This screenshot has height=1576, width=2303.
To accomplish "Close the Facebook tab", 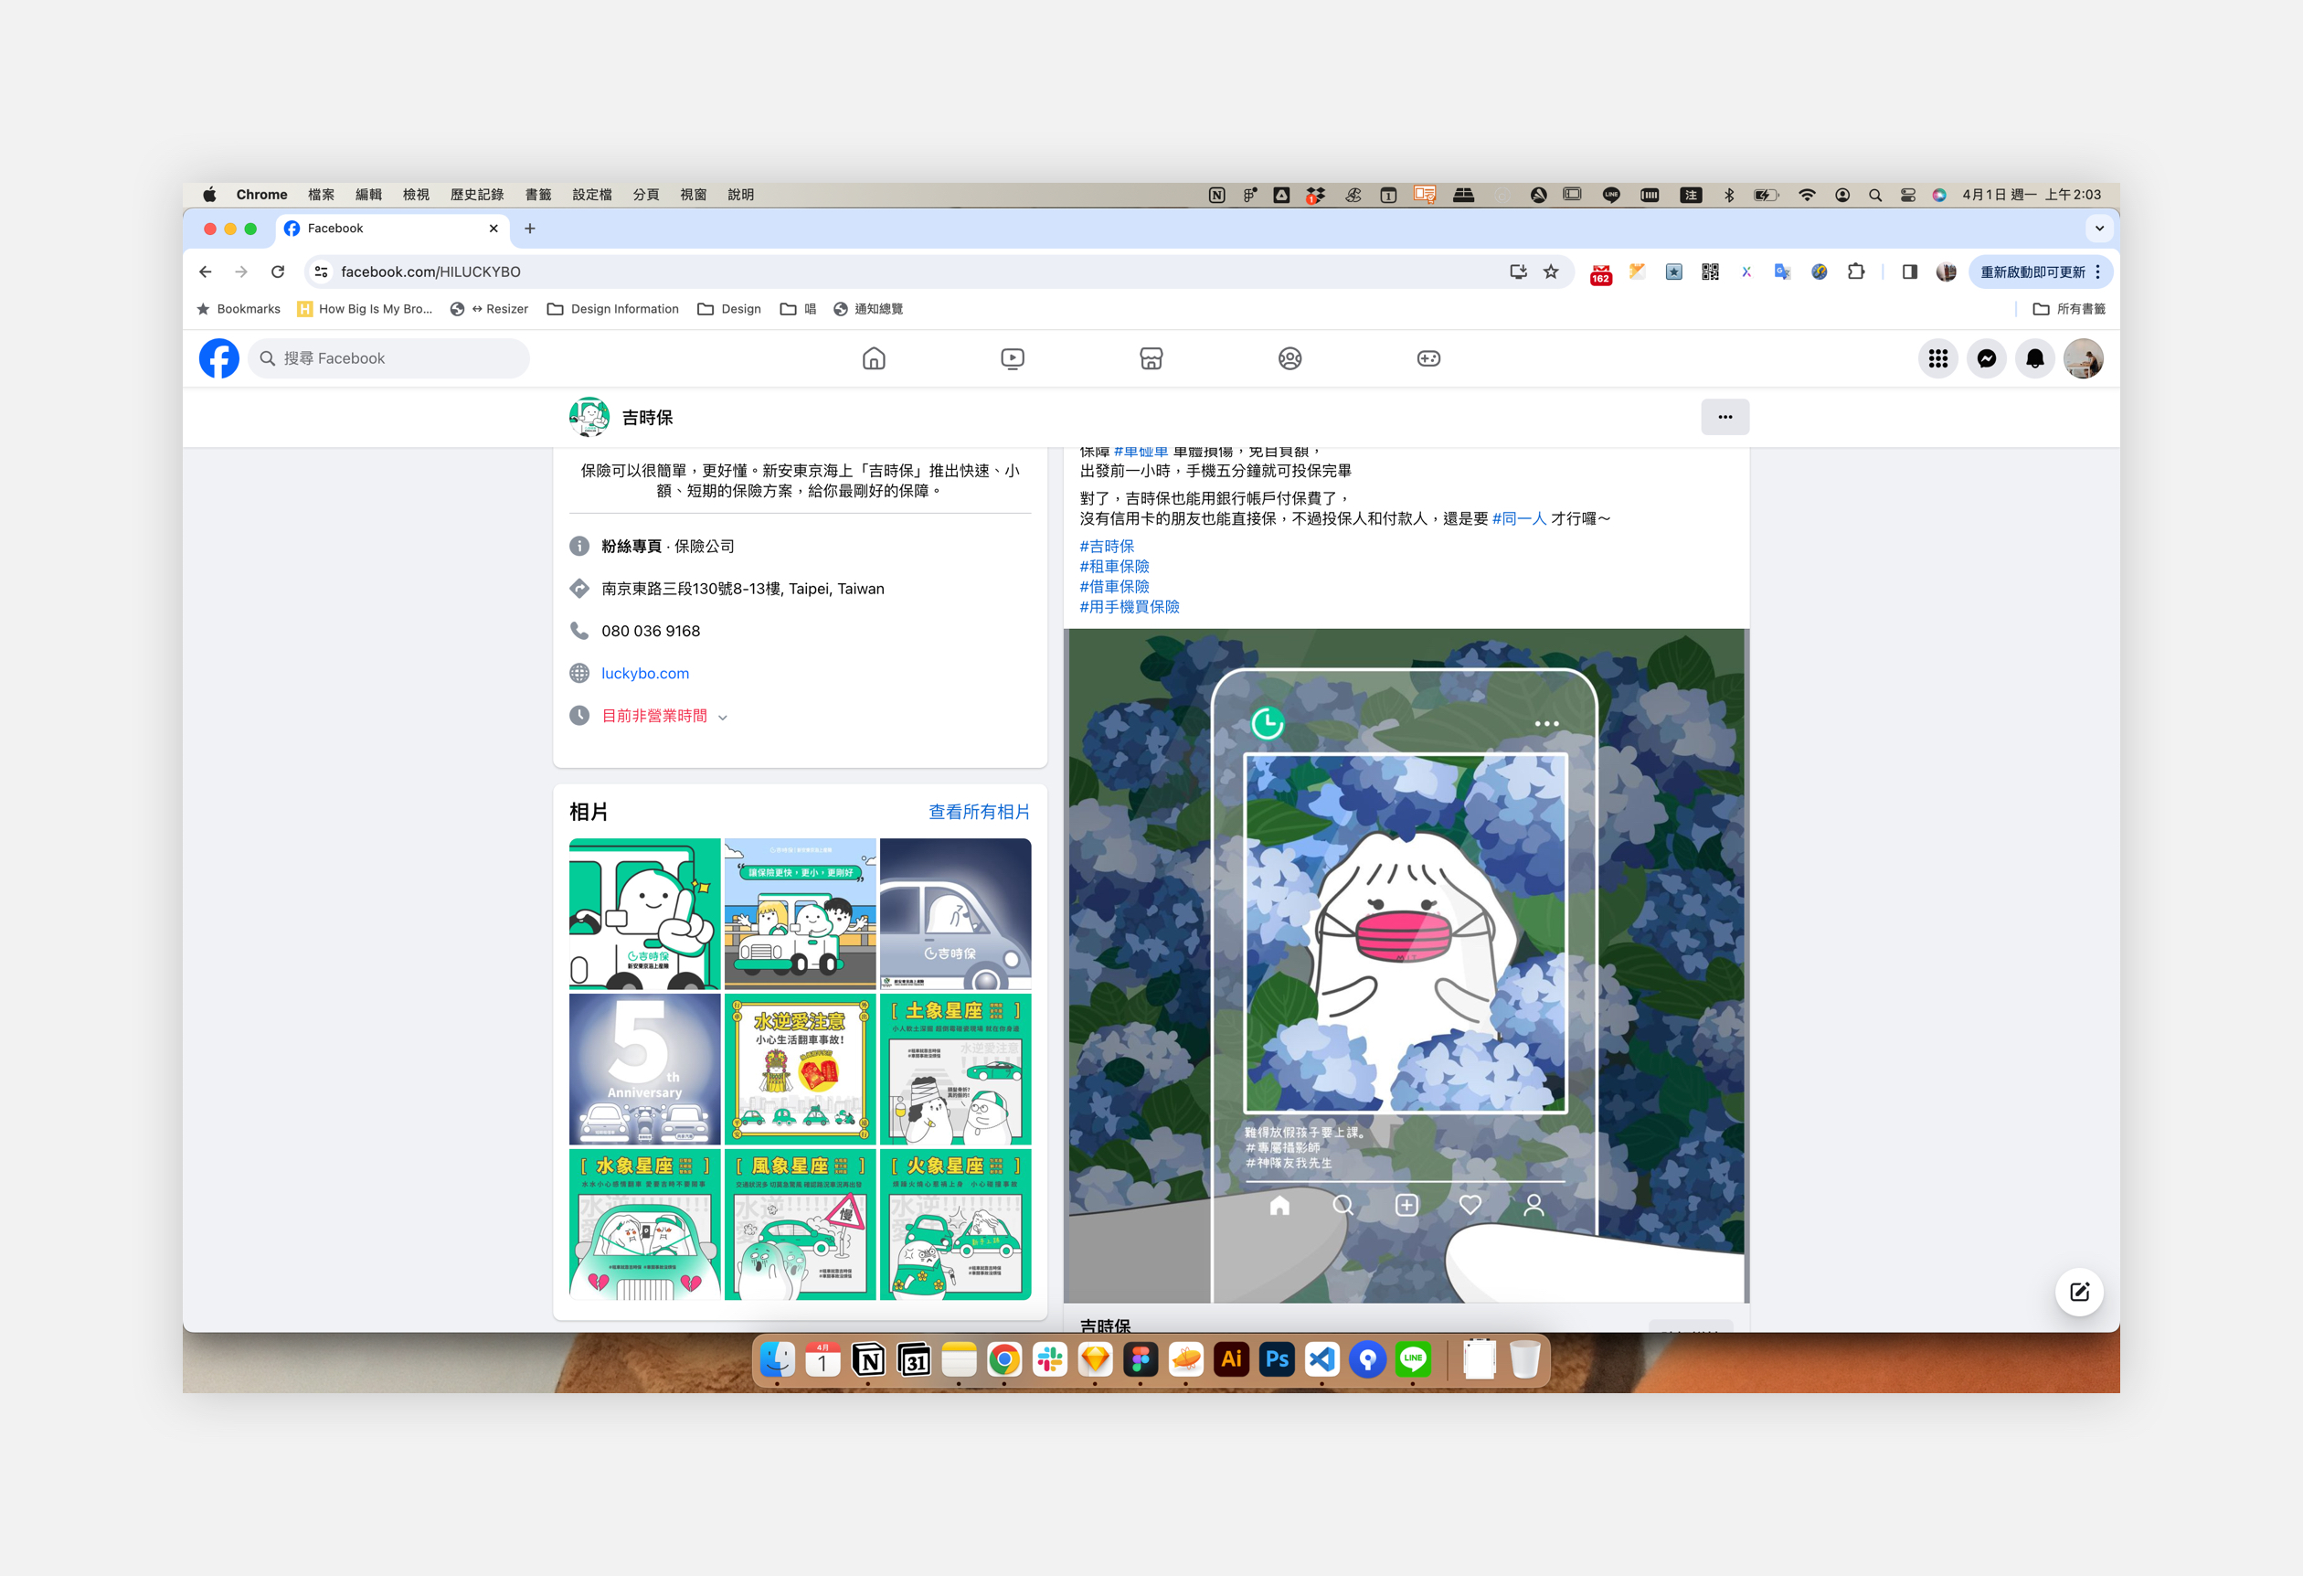I will click(493, 229).
